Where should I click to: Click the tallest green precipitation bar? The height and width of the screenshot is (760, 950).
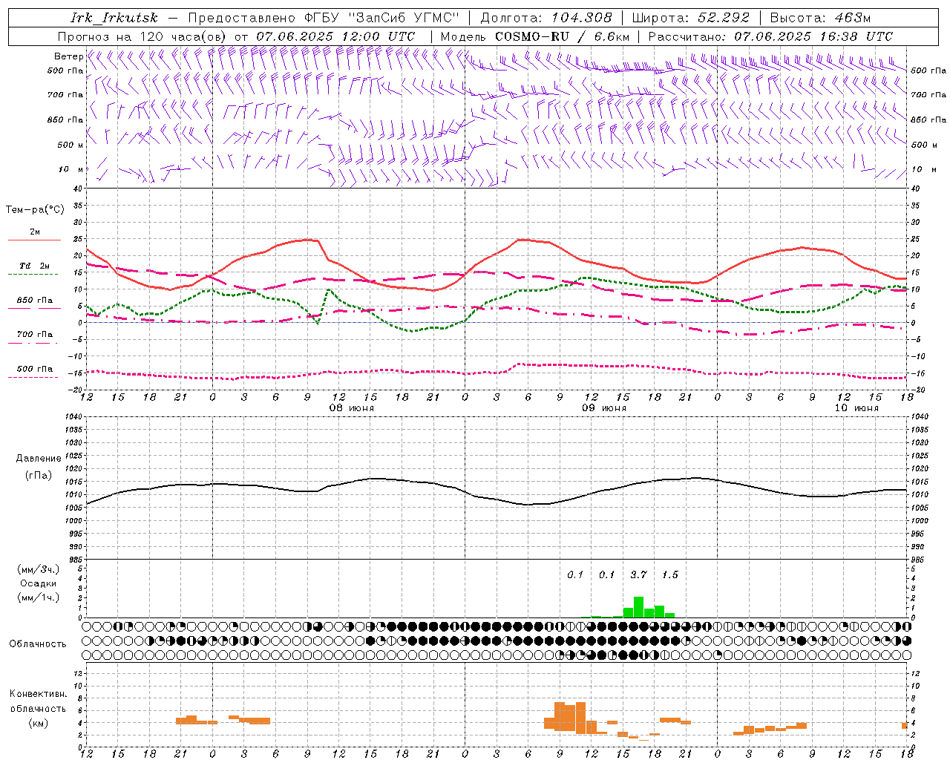638,607
